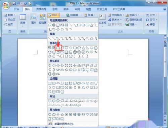Pick Smiley Face shape
This screenshot has width=168, height=128.
coord(75,52)
